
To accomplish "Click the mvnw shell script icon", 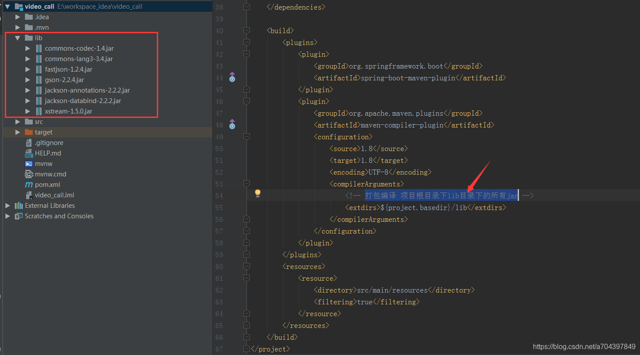I will point(29,164).
